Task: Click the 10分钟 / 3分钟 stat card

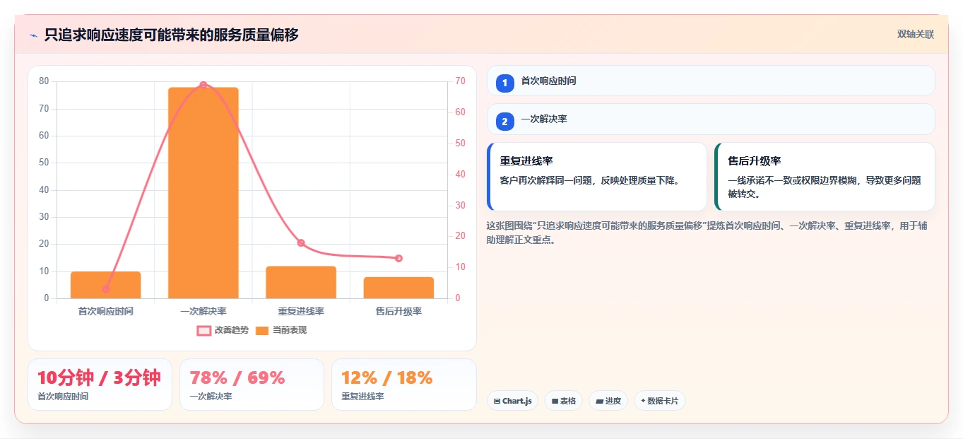Action: tap(100, 385)
